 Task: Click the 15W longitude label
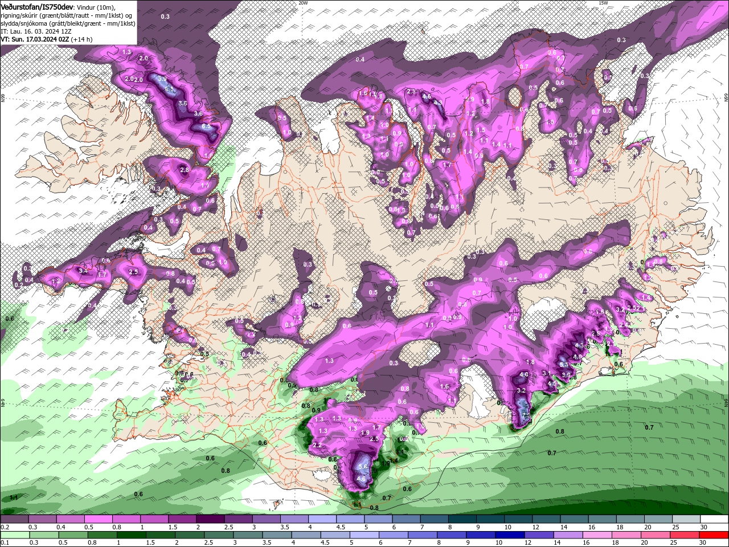(603, 3)
